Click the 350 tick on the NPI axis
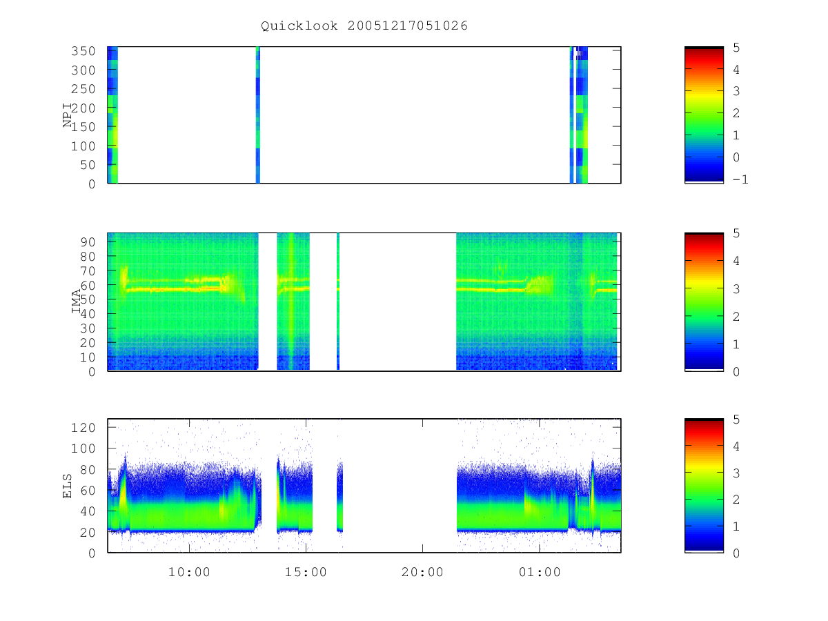 [x=84, y=51]
